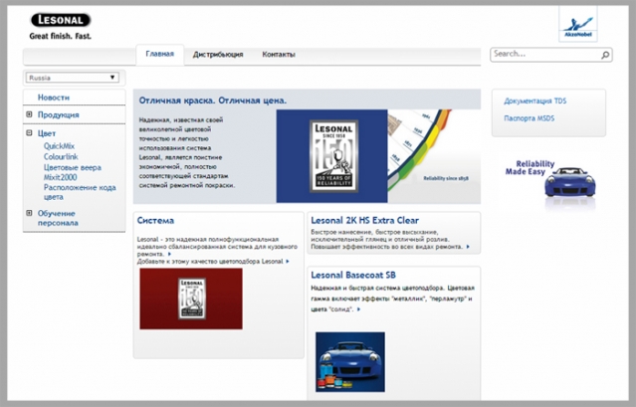Click the search magnifier icon
This screenshot has height=407, width=636.
pos(605,55)
